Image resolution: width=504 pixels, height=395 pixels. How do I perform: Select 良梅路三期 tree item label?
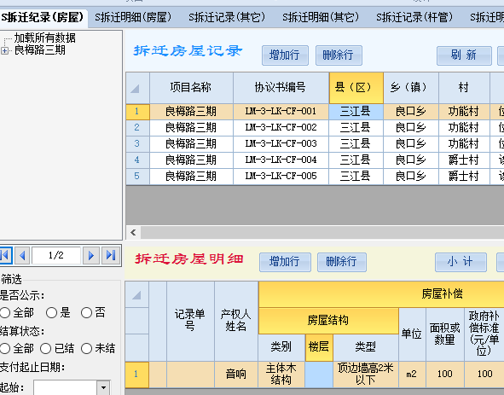point(39,50)
